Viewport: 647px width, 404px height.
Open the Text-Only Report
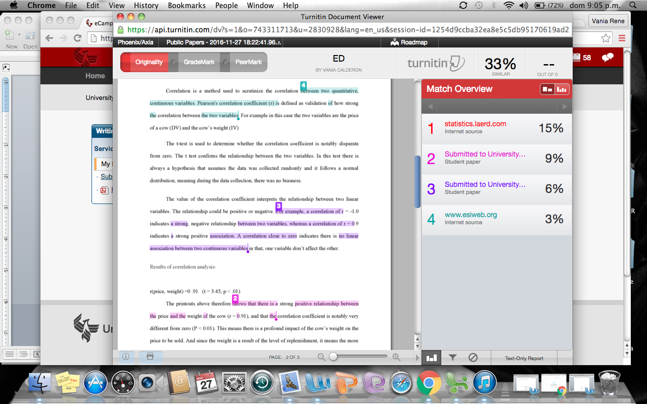(524, 358)
